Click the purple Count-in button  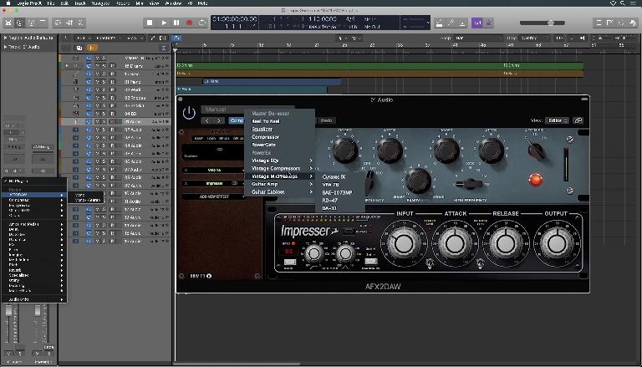tap(477, 23)
